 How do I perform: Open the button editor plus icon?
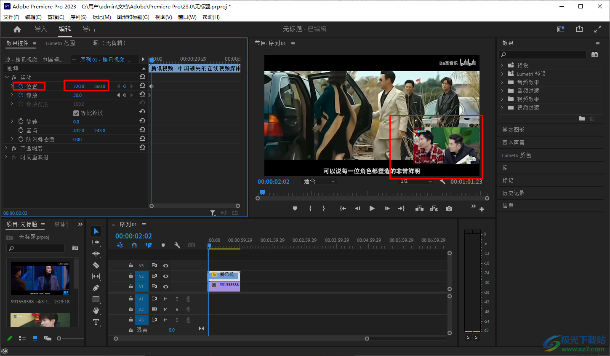(x=482, y=209)
